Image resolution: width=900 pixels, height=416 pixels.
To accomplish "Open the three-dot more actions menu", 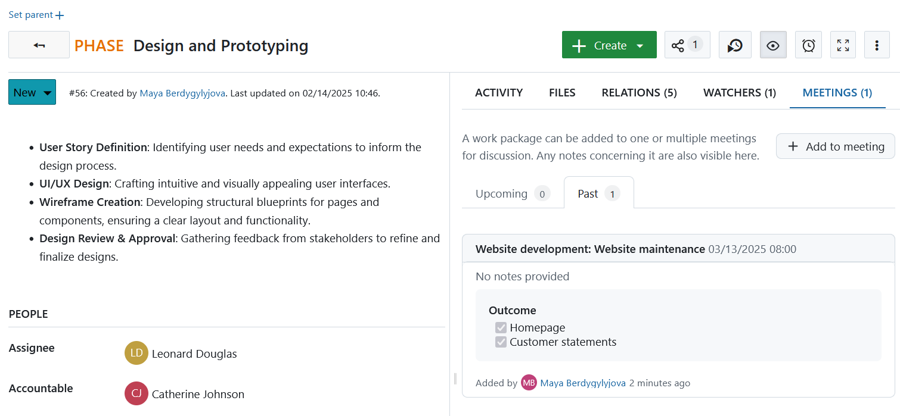I will pyautogui.click(x=877, y=45).
